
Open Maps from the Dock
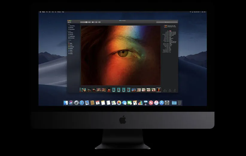coord(114,103)
